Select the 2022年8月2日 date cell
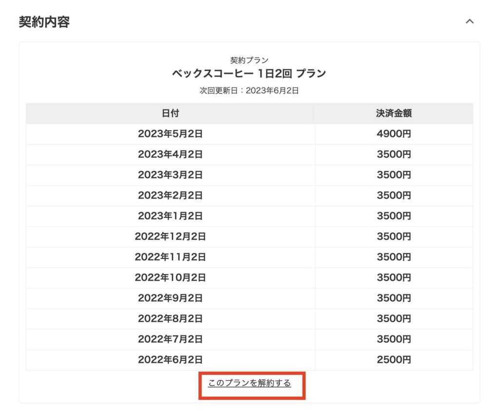The width and height of the screenshot is (499, 414). coord(171,319)
